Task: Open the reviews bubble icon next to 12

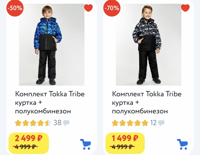Action: click(x=161, y=123)
